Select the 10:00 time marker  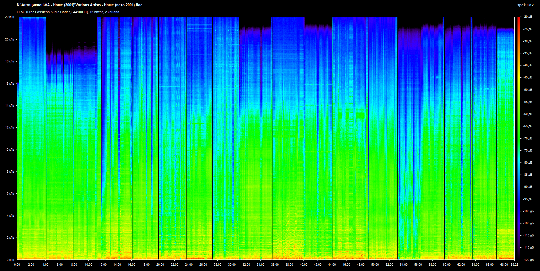[88, 265]
